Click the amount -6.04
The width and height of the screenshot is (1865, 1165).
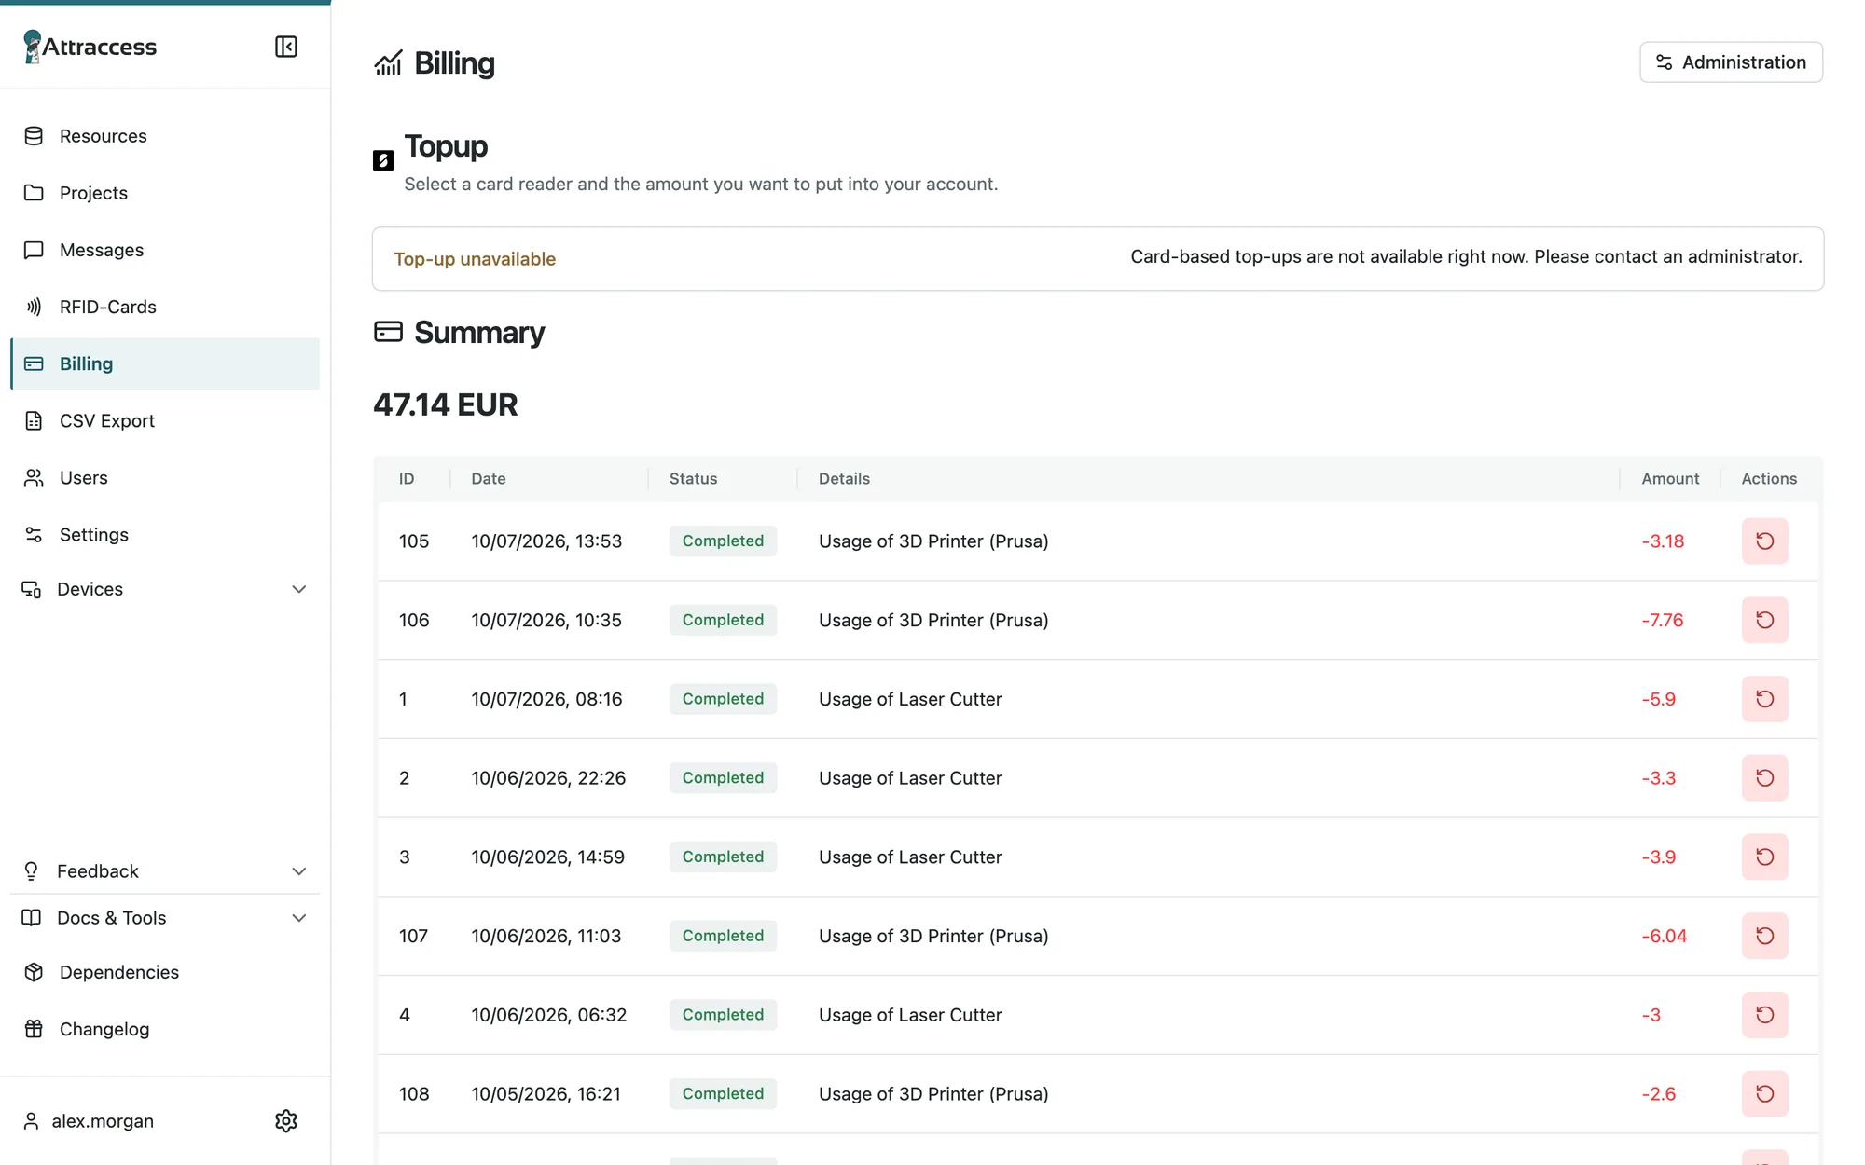tap(1665, 937)
